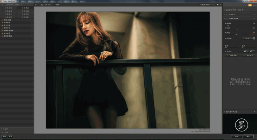The height and width of the screenshot is (140, 257).
Task: Click the Compare button in the top toolbar
Action: point(57,5)
